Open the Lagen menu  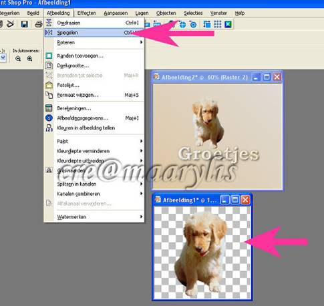tap(142, 13)
